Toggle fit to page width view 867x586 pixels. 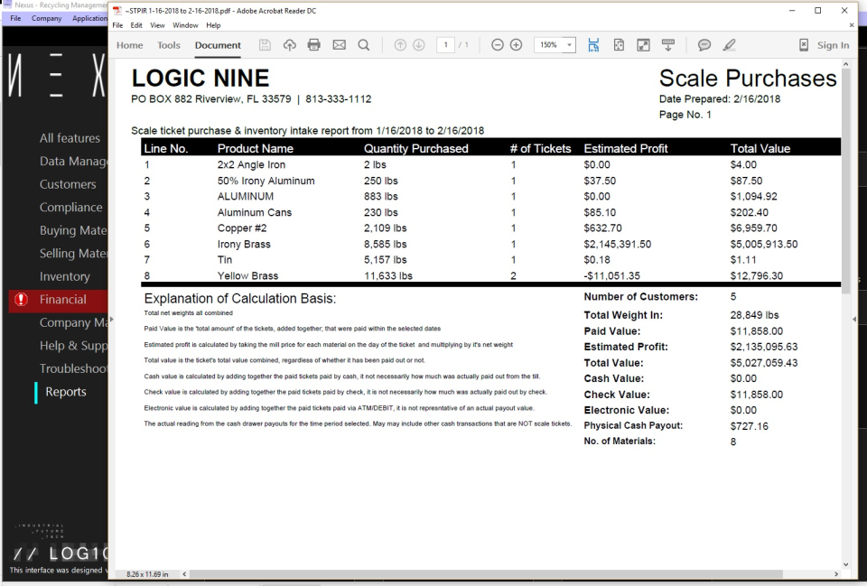(x=593, y=45)
